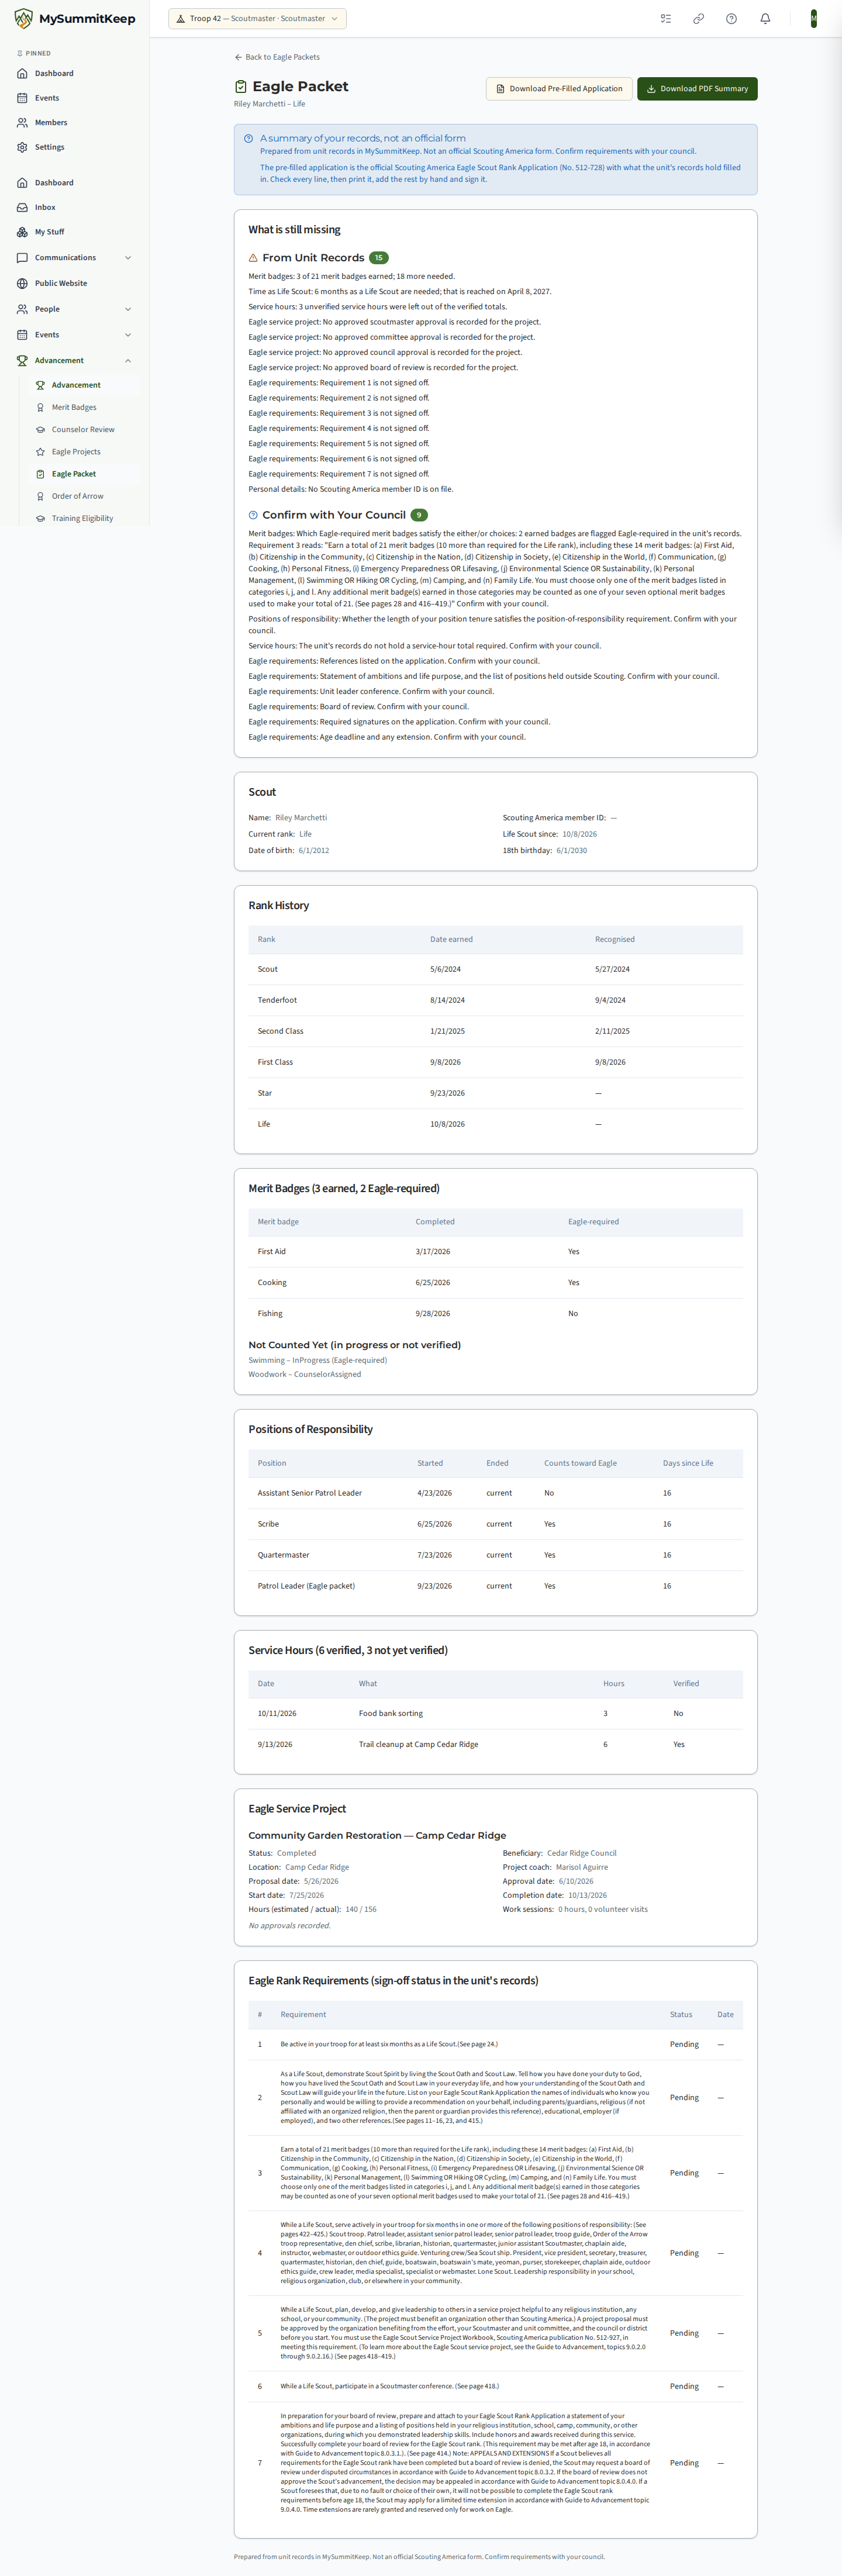
Task: Open Settings in the pinned section
Action: (x=74, y=147)
